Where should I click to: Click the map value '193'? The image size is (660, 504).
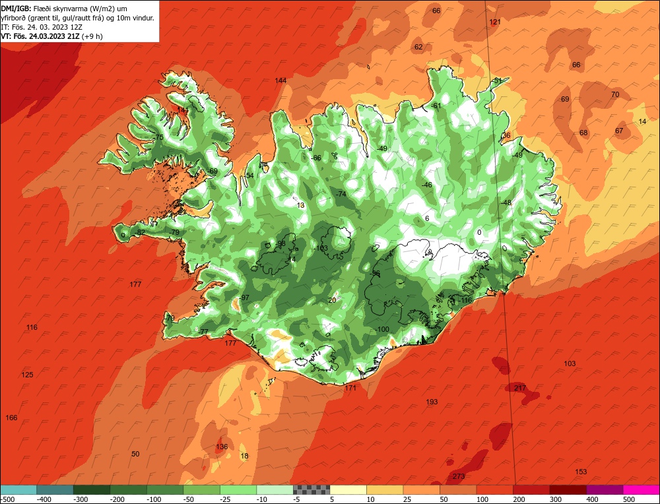[x=432, y=402]
